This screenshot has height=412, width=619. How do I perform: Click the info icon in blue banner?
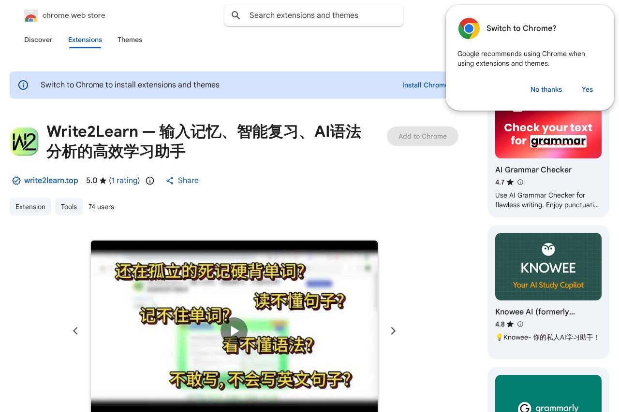[23, 85]
